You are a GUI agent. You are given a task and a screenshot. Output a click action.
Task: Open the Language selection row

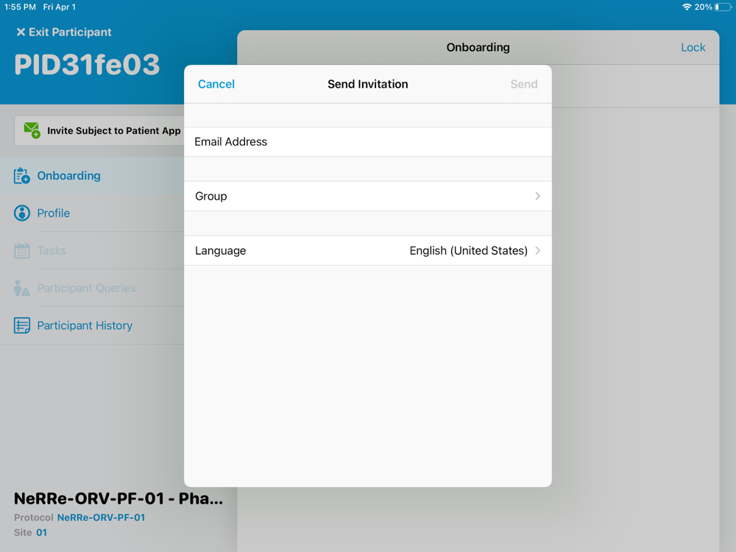pyautogui.click(x=367, y=251)
